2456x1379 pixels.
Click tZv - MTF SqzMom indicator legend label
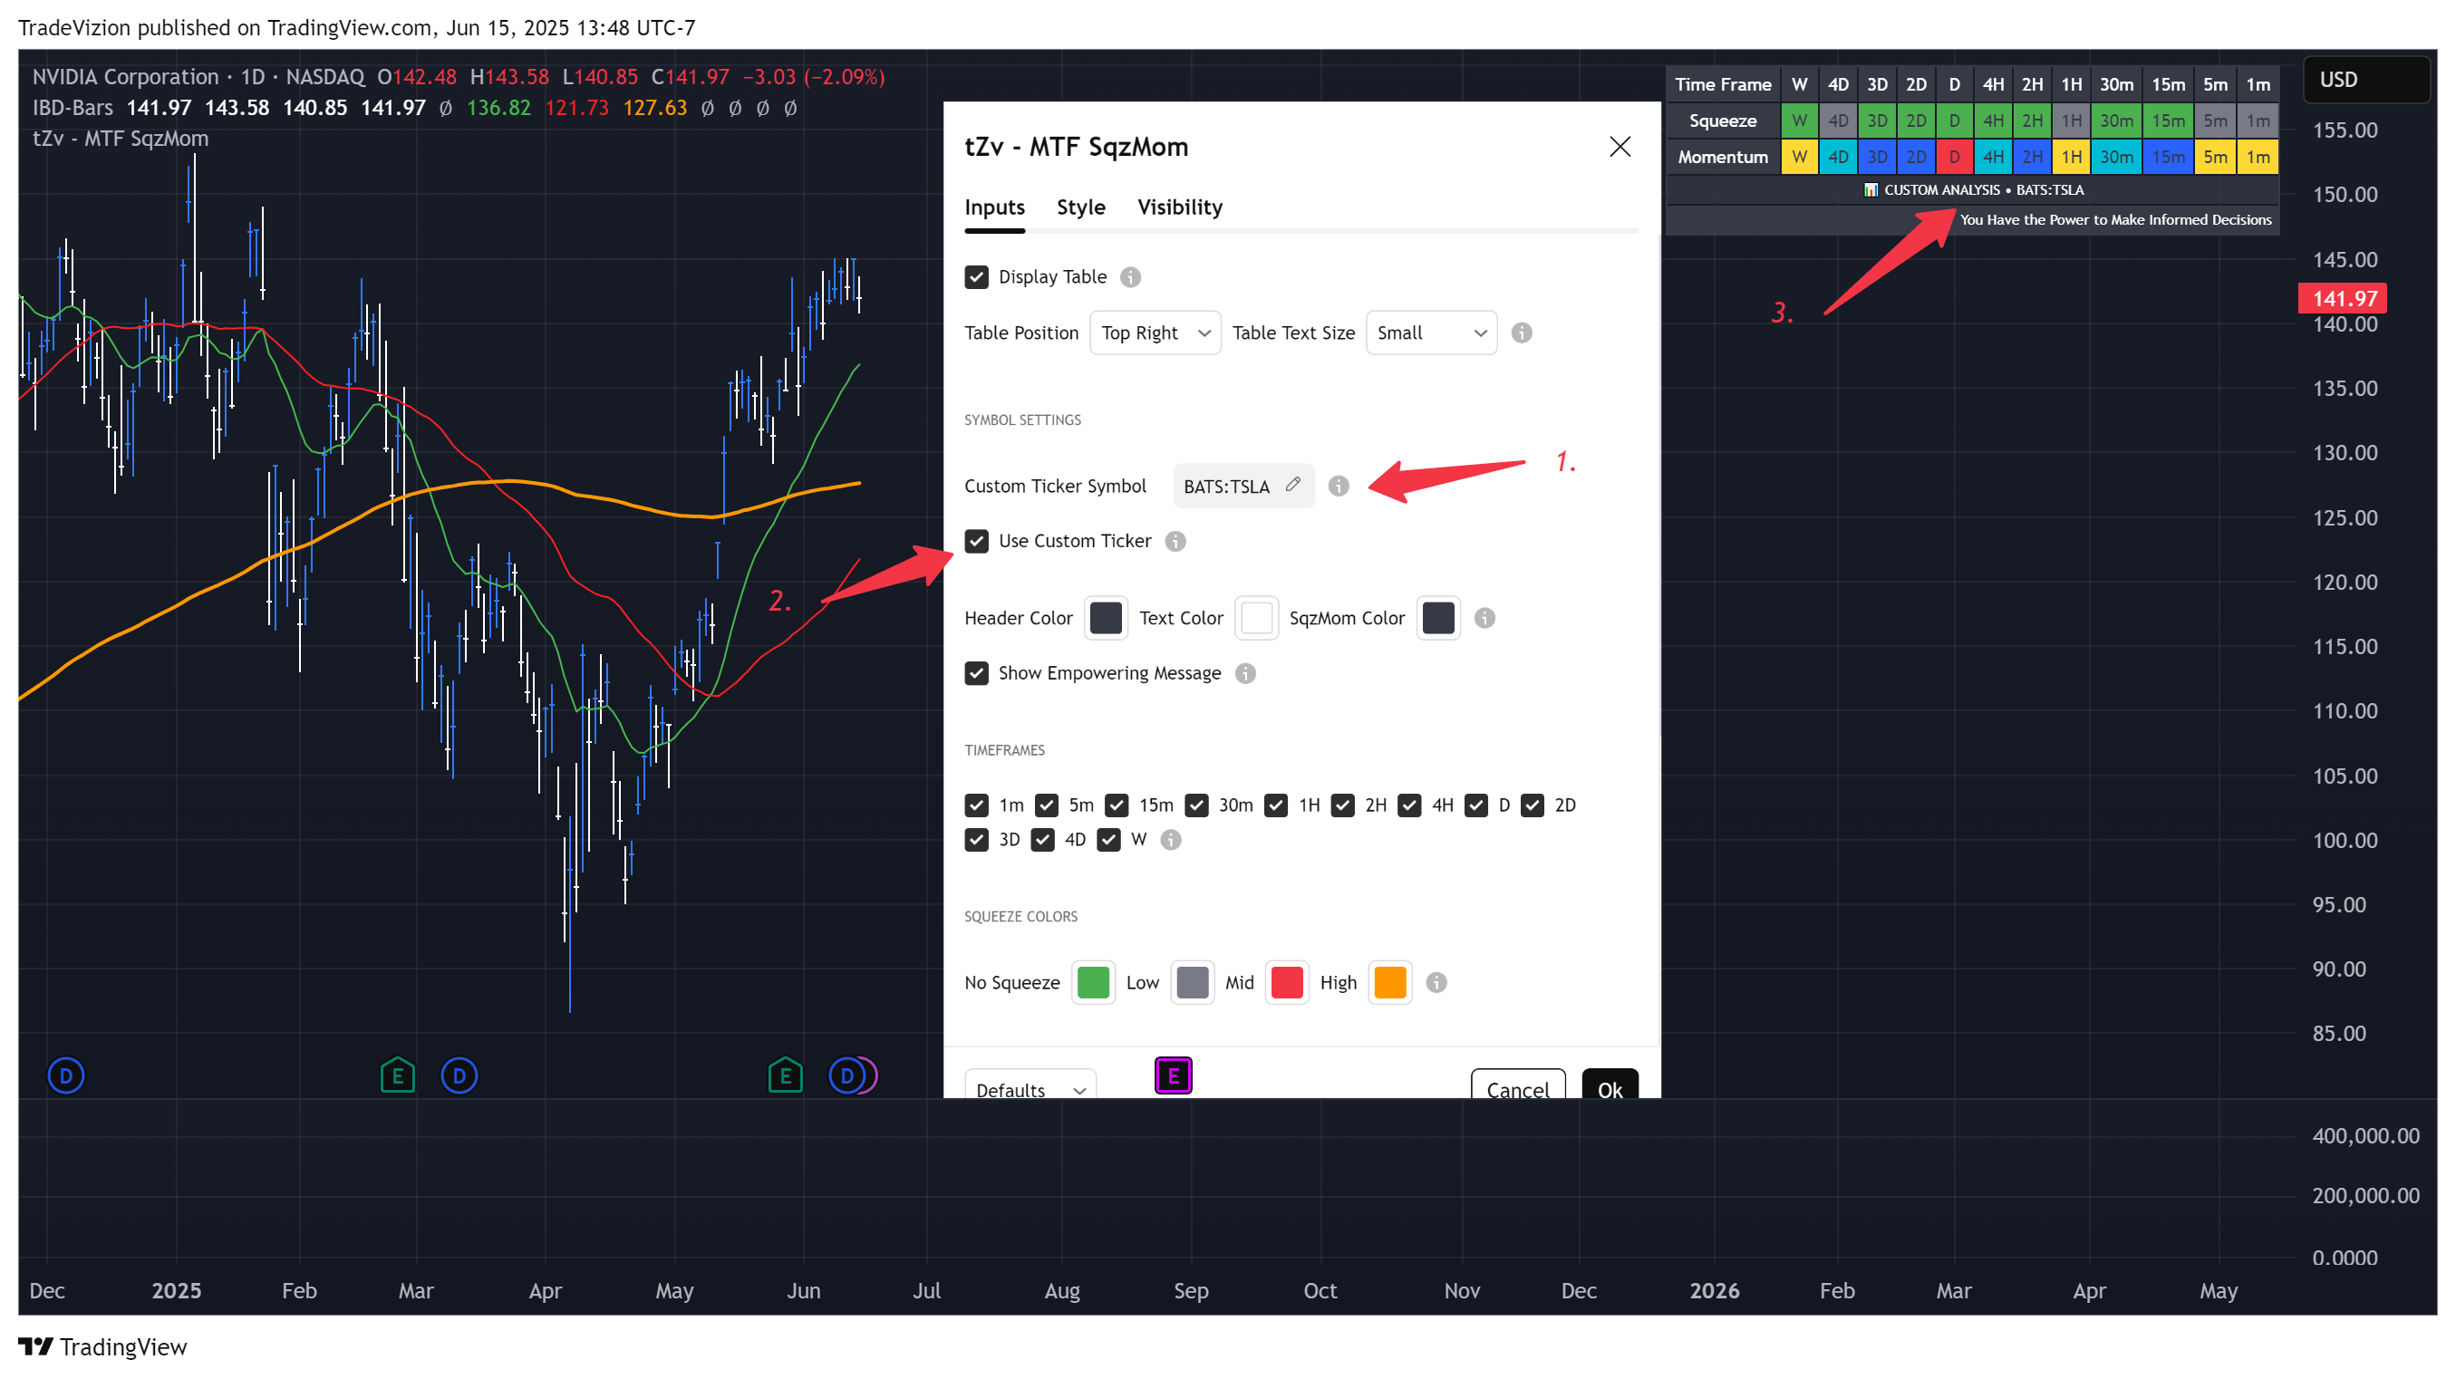pos(121,139)
